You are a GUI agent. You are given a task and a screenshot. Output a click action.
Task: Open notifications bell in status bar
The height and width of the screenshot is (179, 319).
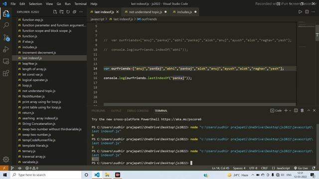tap(314, 168)
